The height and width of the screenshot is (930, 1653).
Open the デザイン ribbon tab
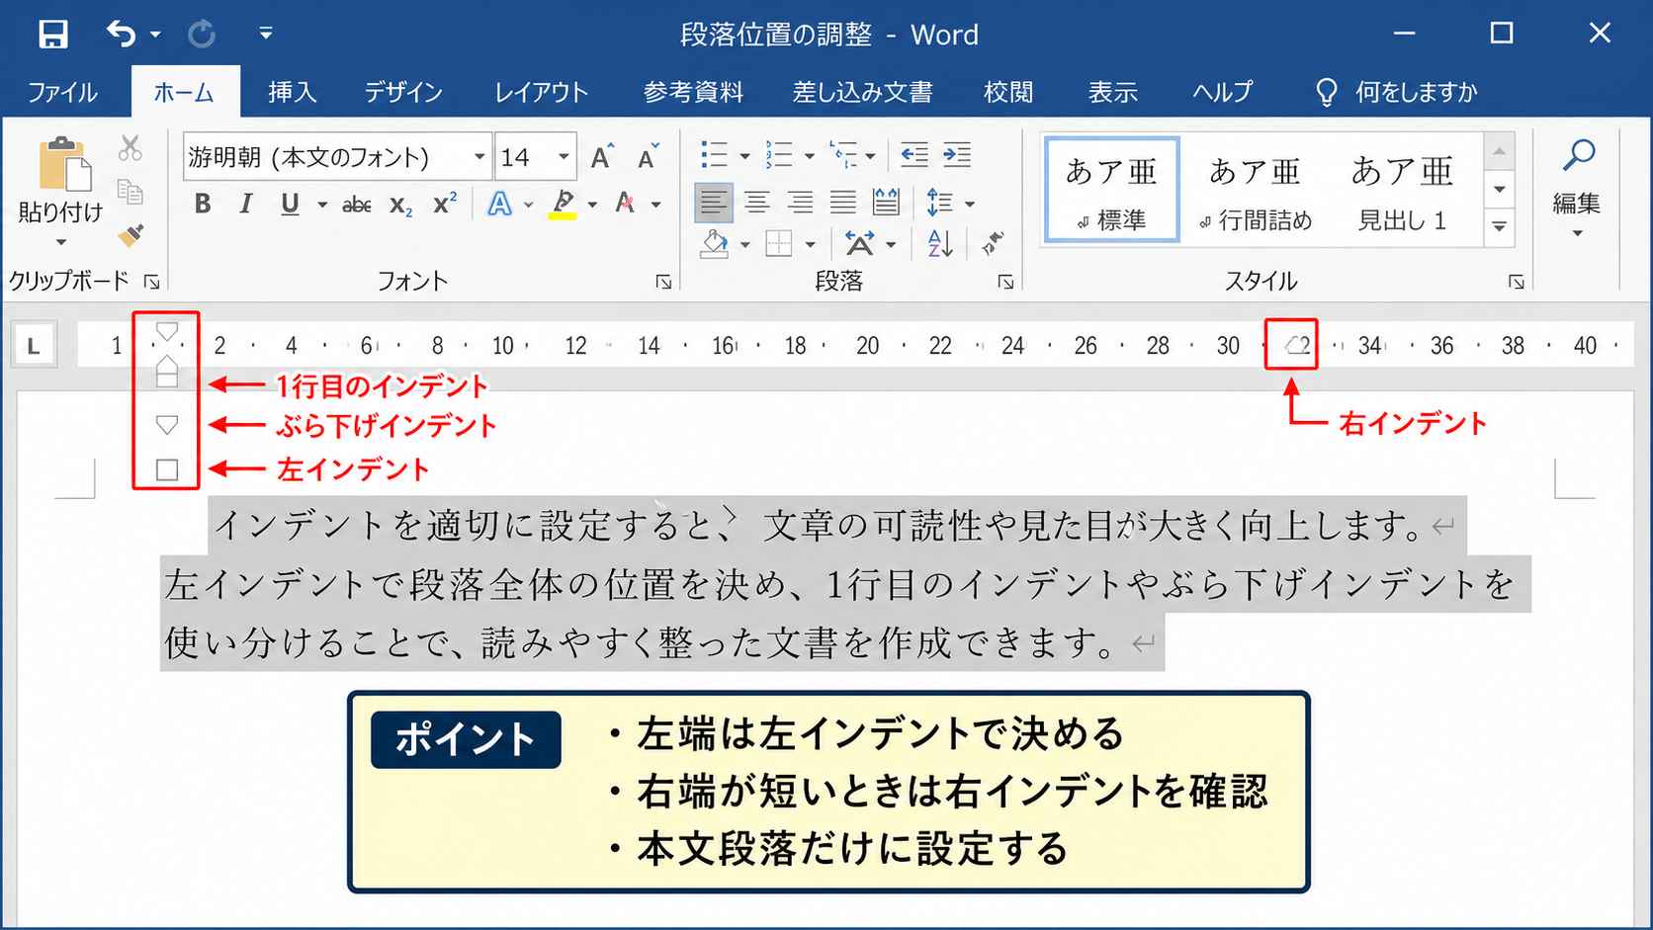click(403, 92)
